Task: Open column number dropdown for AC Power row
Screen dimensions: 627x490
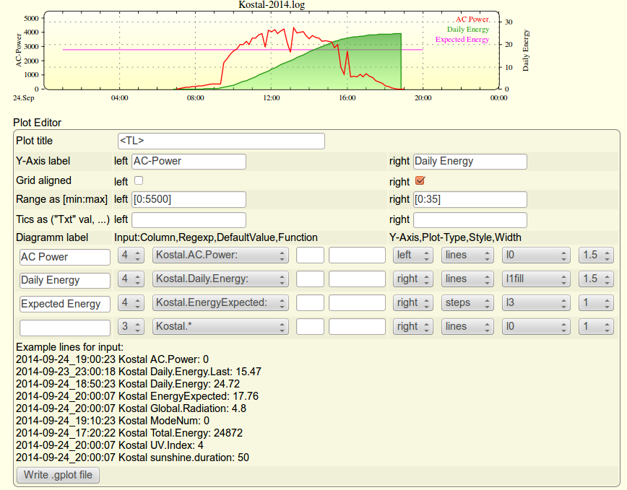Action: pyautogui.click(x=131, y=255)
